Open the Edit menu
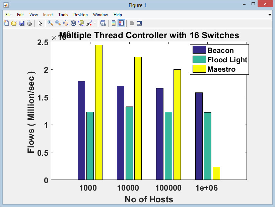 click(20, 15)
